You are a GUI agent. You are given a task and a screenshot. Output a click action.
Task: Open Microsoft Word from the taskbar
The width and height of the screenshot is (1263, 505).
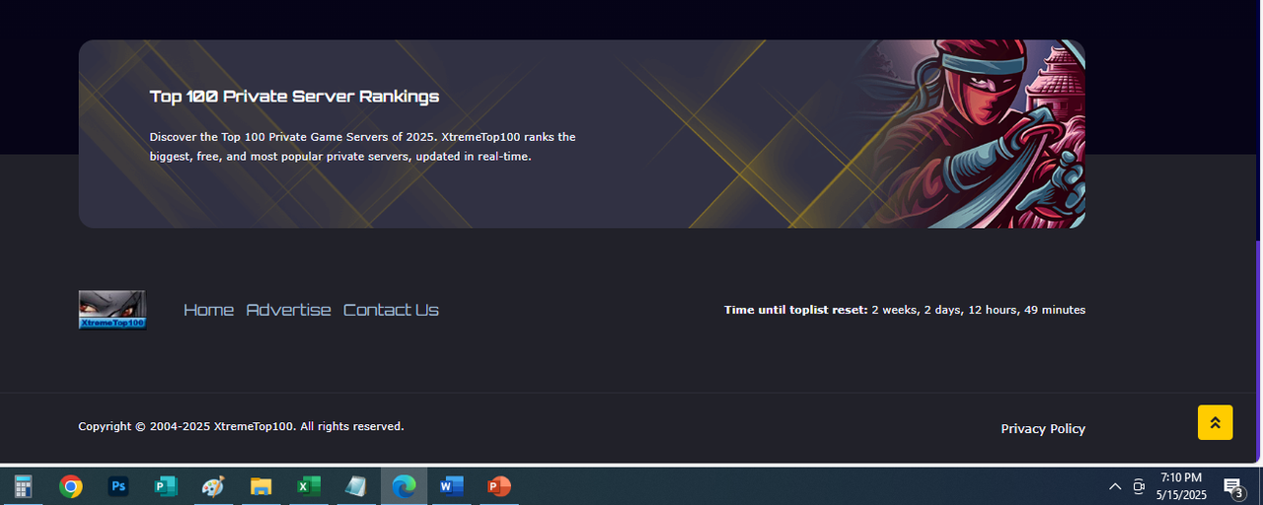(451, 486)
